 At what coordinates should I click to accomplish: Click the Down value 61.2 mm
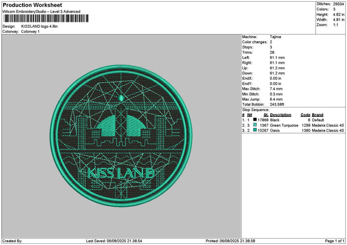click(277, 73)
